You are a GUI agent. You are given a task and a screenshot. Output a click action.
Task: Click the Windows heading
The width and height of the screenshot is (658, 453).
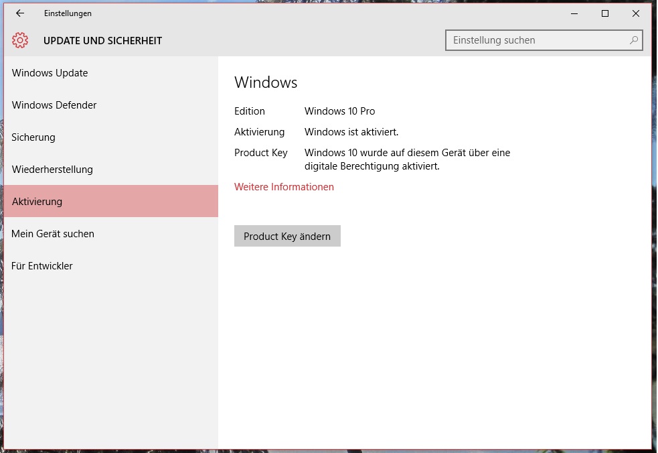(266, 82)
